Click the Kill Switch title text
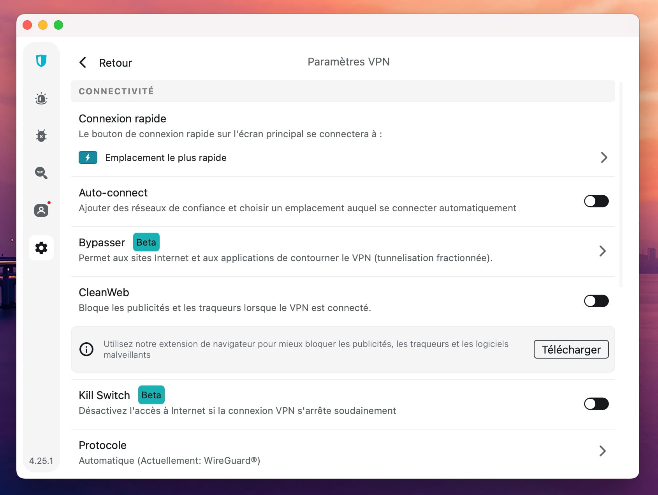658x495 pixels. (104, 395)
